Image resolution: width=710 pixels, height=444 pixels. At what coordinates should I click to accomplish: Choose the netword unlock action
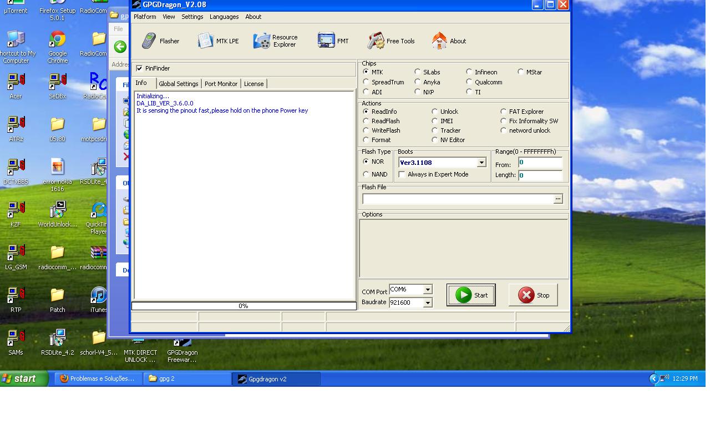504,130
